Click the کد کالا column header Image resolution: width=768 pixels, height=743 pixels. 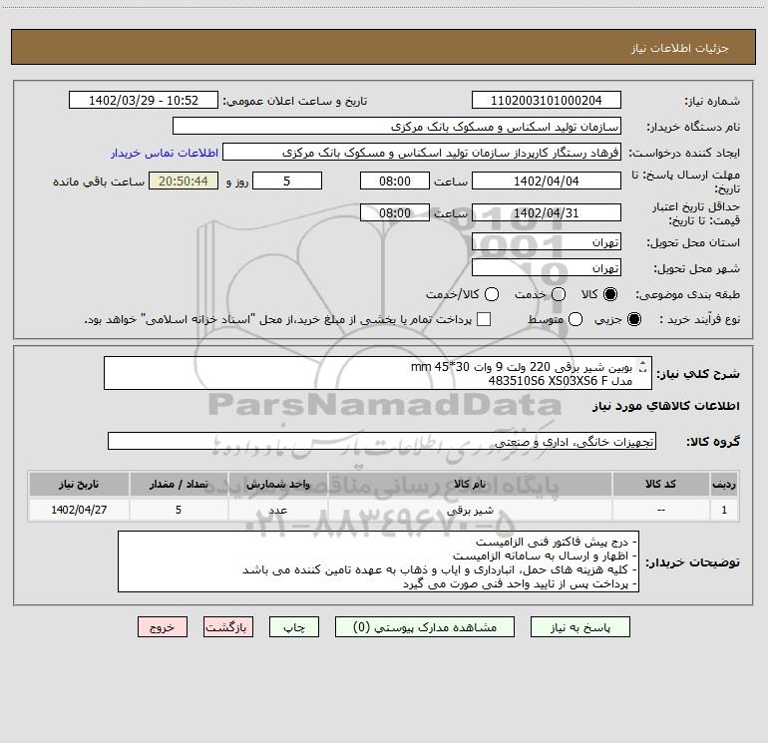tap(660, 485)
